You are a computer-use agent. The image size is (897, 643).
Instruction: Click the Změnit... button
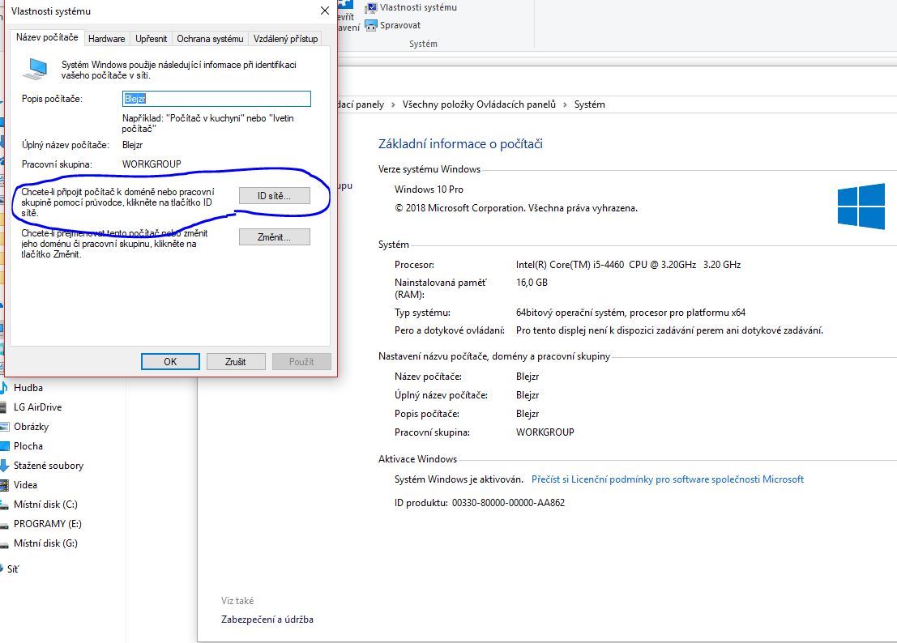274,237
